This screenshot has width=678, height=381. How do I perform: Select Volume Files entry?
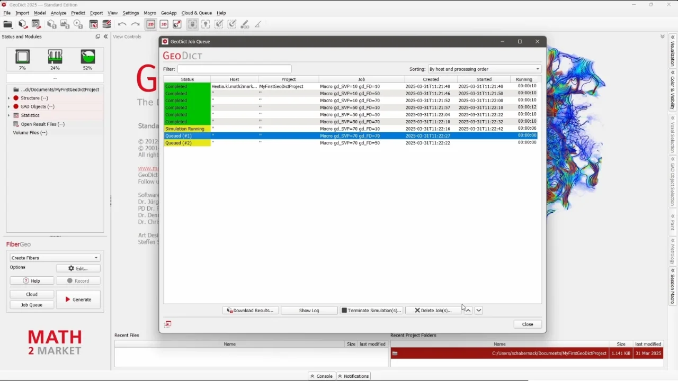pyautogui.click(x=30, y=133)
